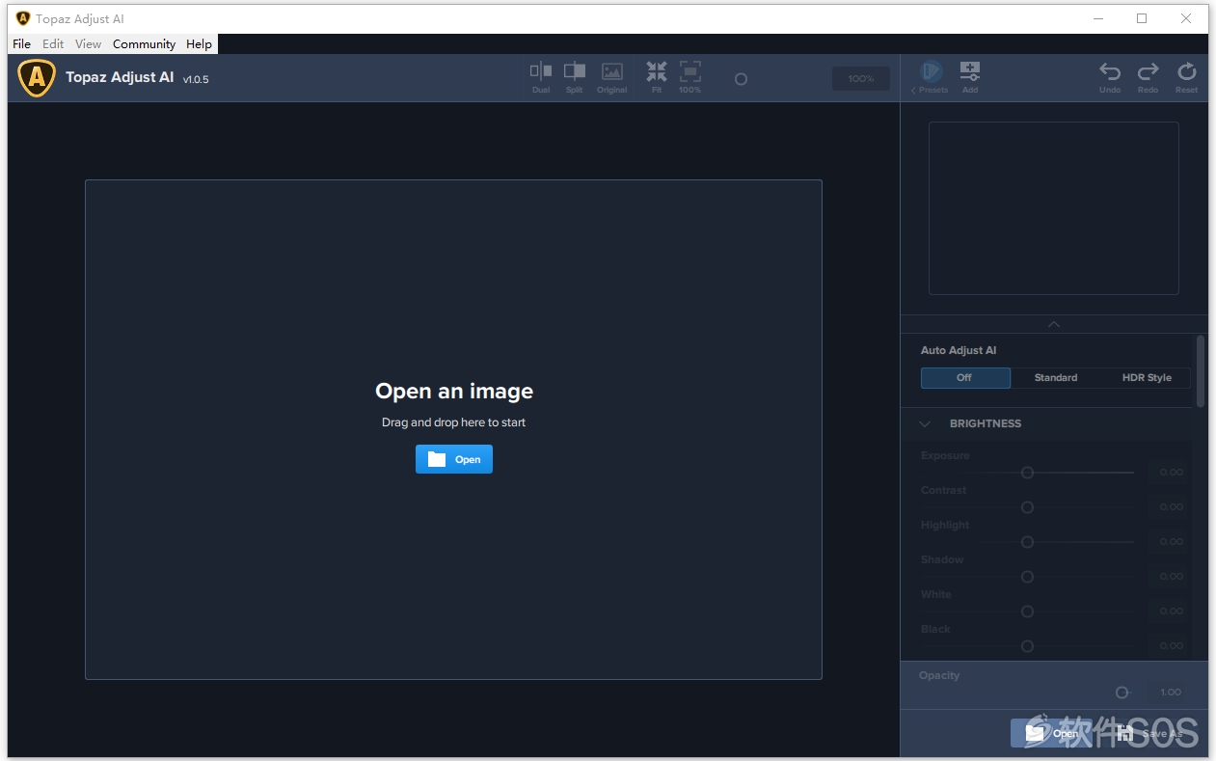
Task: Open the Edit menu
Action: pyautogui.click(x=53, y=43)
